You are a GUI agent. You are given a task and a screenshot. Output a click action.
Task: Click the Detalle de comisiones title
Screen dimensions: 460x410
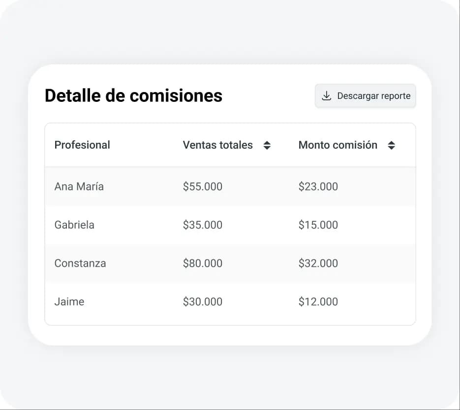point(133,95)
